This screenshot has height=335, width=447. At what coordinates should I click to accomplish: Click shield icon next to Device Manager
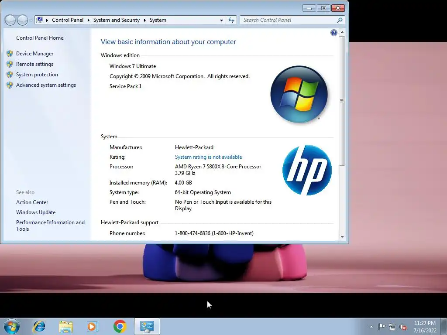[x=10, y=54]
